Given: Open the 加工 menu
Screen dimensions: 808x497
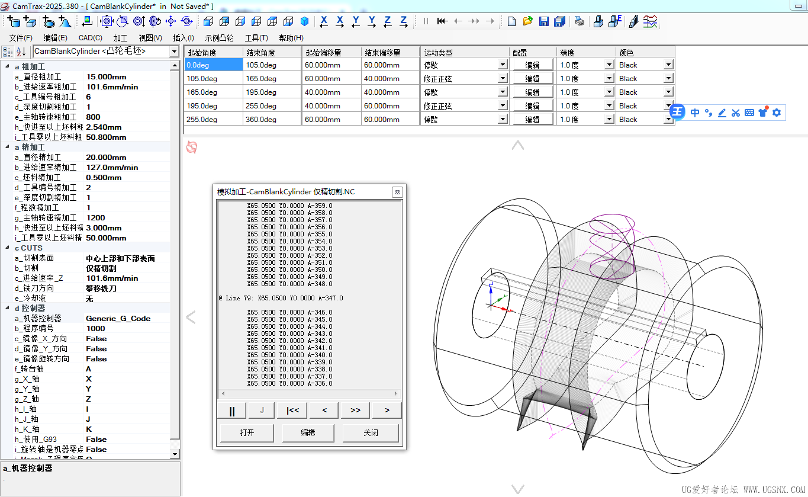Looking at the screenshot, I should [x=120, y=38].
